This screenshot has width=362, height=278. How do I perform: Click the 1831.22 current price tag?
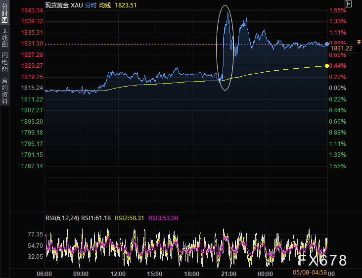[342, 48]
